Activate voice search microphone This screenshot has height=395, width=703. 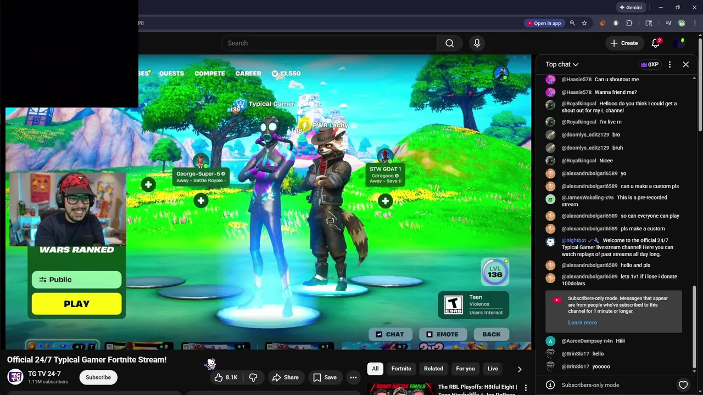pyautogui.click(x=477, y=43)
